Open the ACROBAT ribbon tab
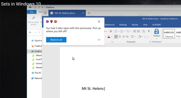 [x=157, y=25]
